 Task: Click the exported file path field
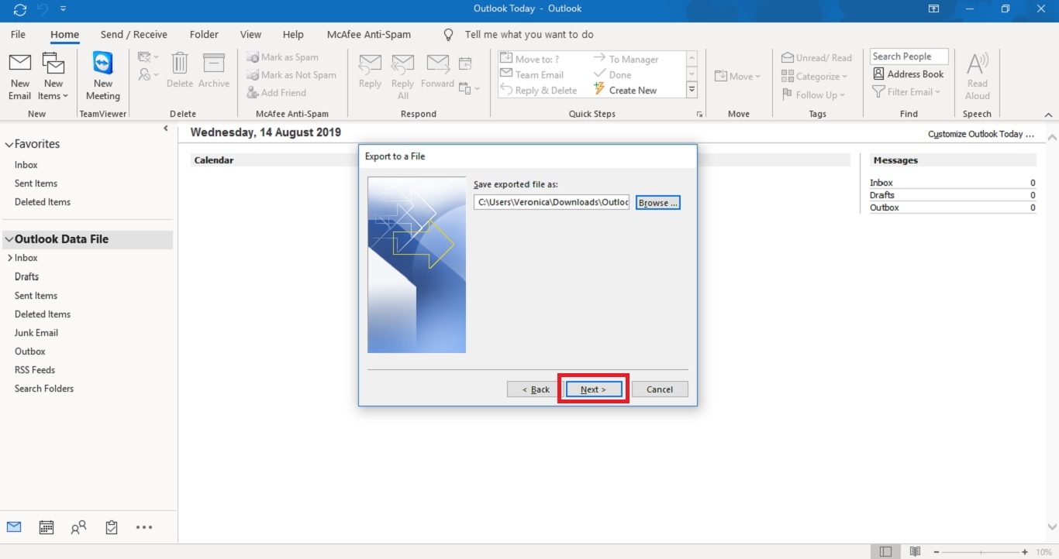(552, 203)
